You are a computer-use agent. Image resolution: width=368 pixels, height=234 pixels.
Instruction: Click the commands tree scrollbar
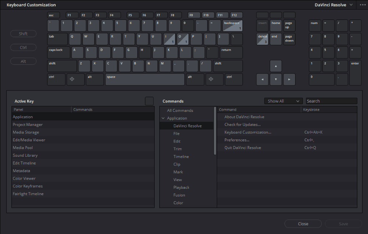coord(215,131)
